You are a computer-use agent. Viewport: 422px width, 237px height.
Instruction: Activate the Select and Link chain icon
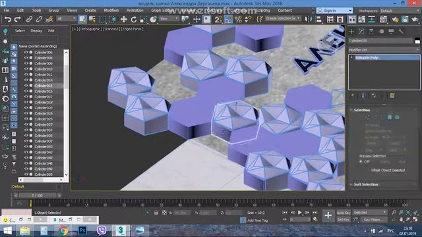pos(29,19)
